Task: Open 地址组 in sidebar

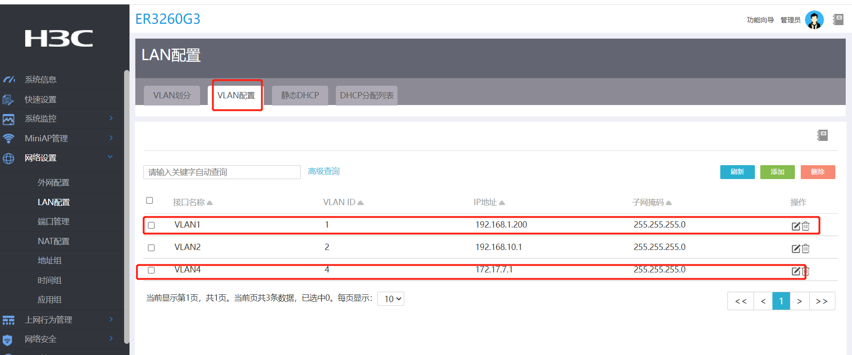Action: pyautogui.click(x=49, y=261)
